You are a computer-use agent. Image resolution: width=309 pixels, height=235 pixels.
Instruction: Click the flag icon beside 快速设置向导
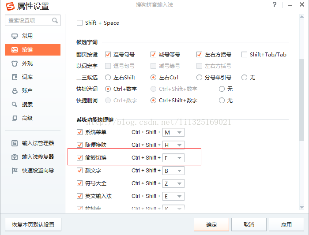15,171
